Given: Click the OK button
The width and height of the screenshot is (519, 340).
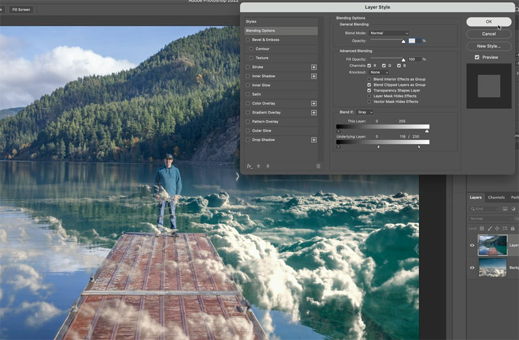Looking at the screenshot, I should (x=489, y=21).
